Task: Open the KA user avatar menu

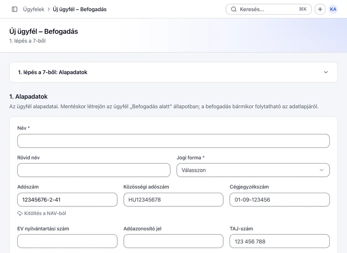Action: [333, 9]
